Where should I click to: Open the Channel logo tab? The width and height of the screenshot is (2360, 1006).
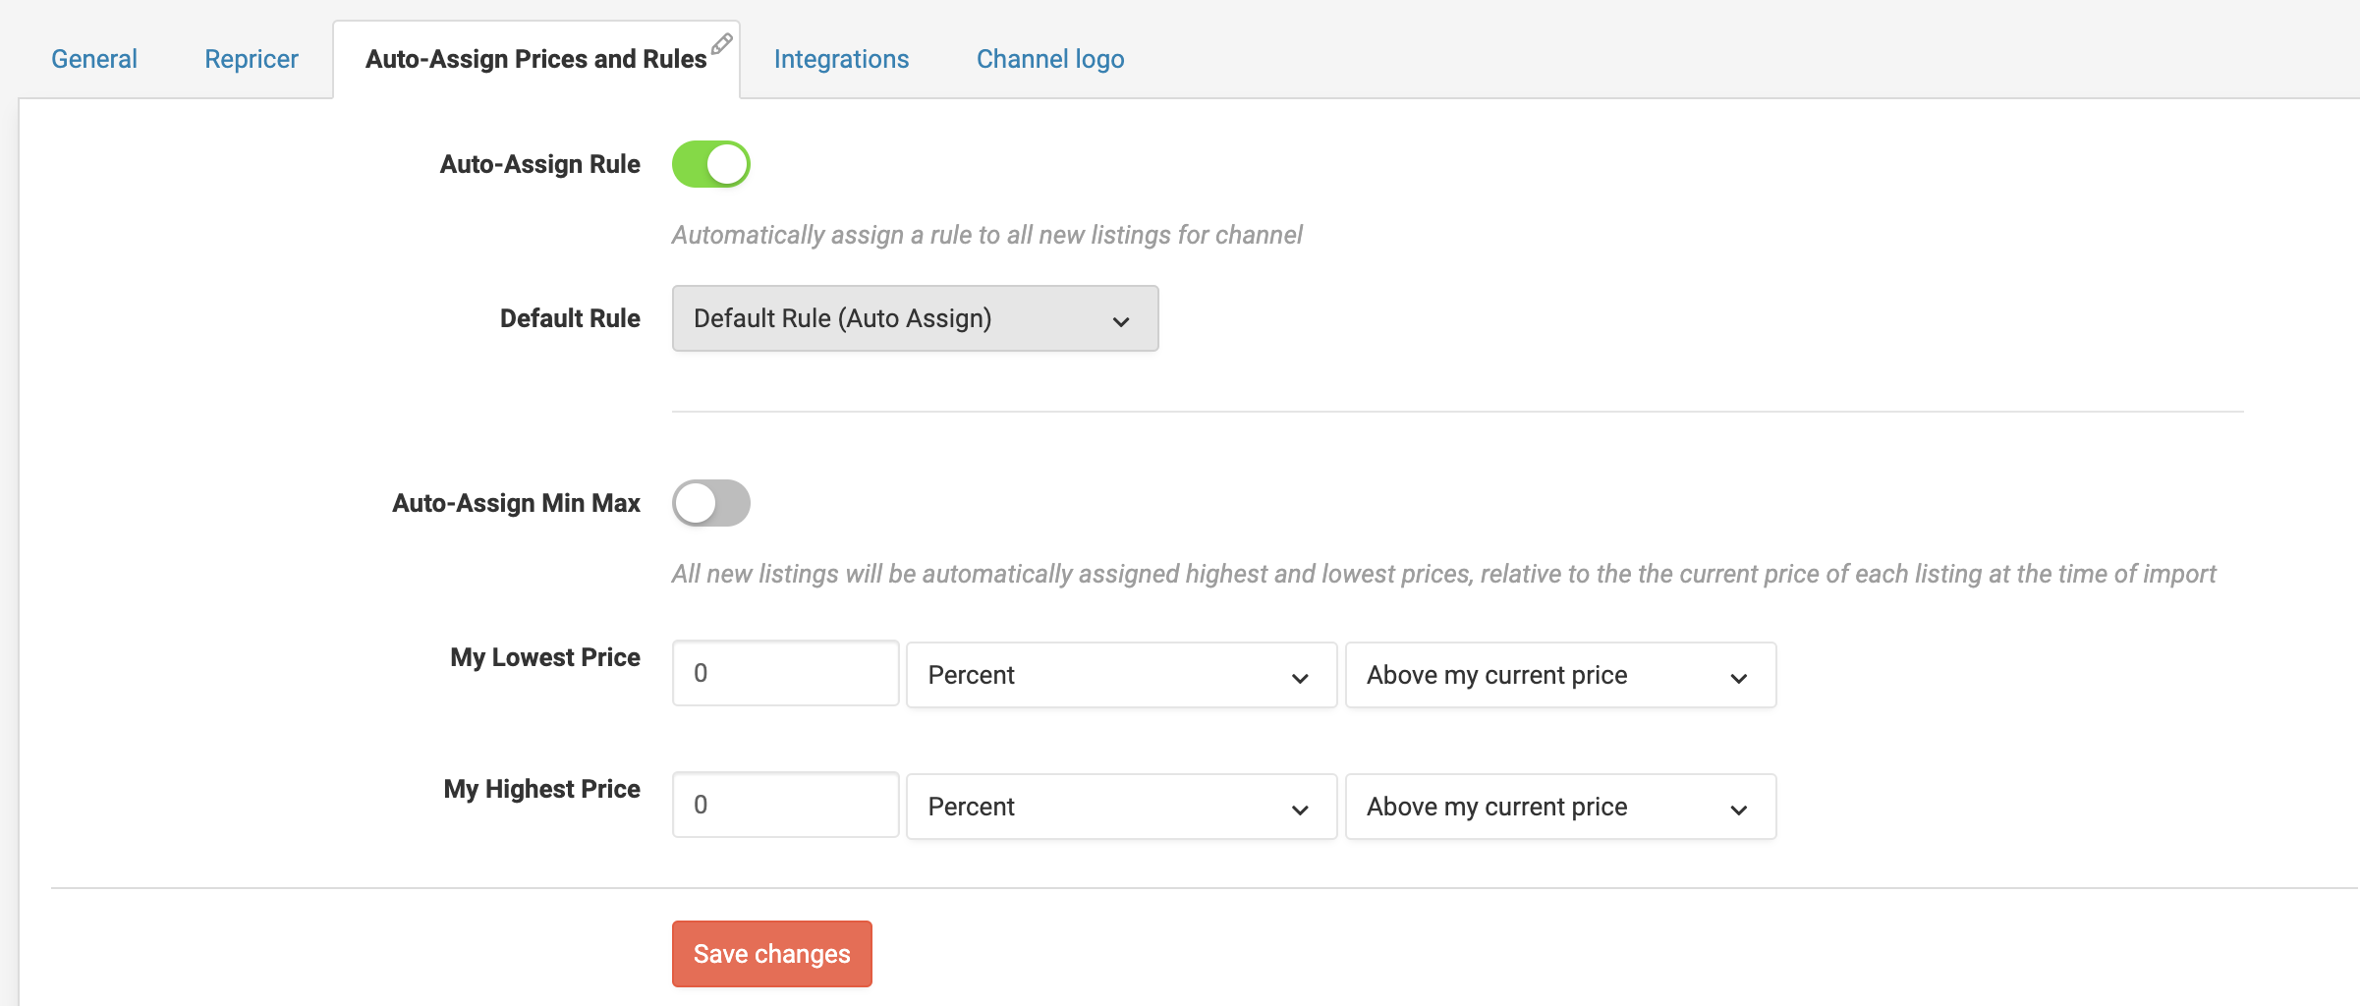click(1050, 59)
